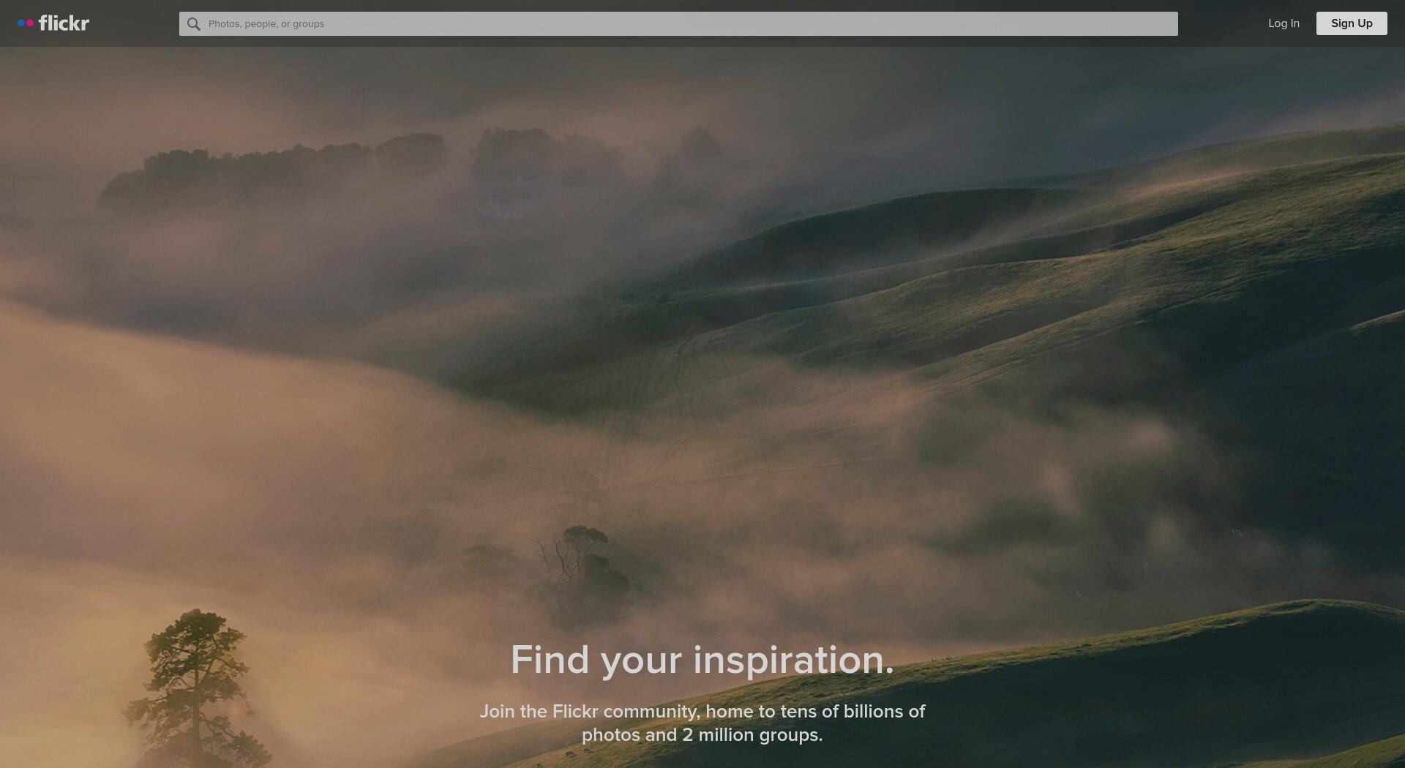Click the Flickr logo

point(53,23)
